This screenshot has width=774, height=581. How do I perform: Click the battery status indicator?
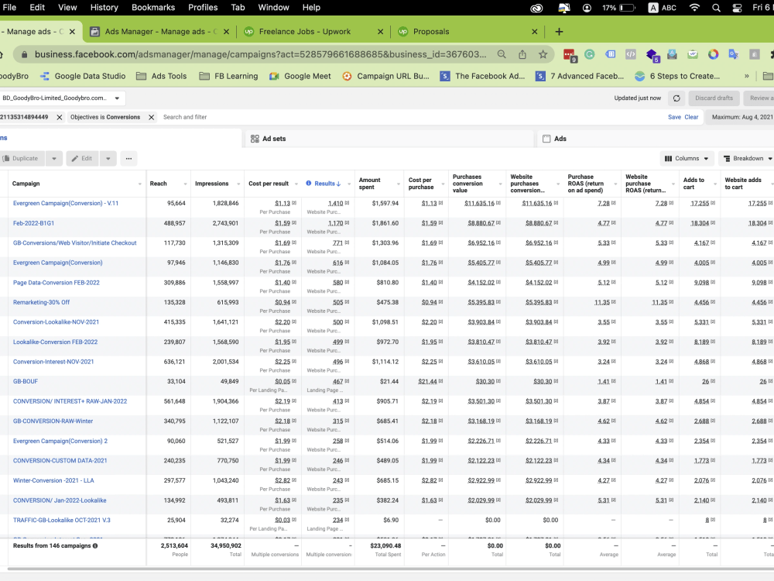click(618, 8)
